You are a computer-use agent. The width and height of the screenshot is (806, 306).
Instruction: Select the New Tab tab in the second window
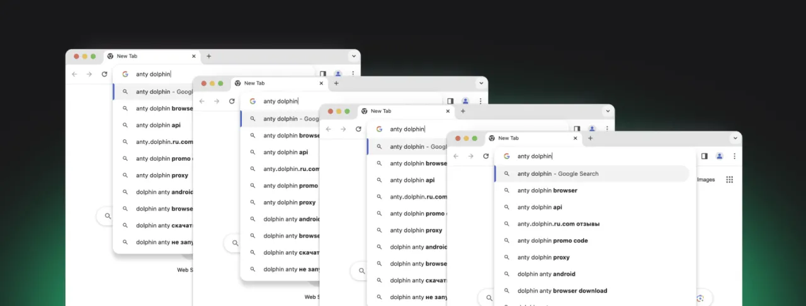(x=280, y=84)
